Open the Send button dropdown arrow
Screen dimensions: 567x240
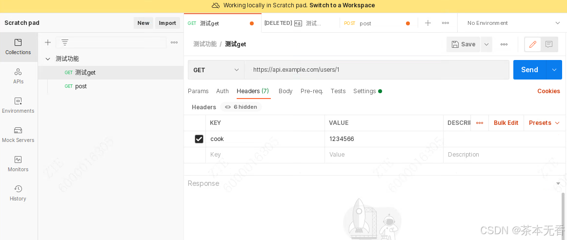point(554,70)
